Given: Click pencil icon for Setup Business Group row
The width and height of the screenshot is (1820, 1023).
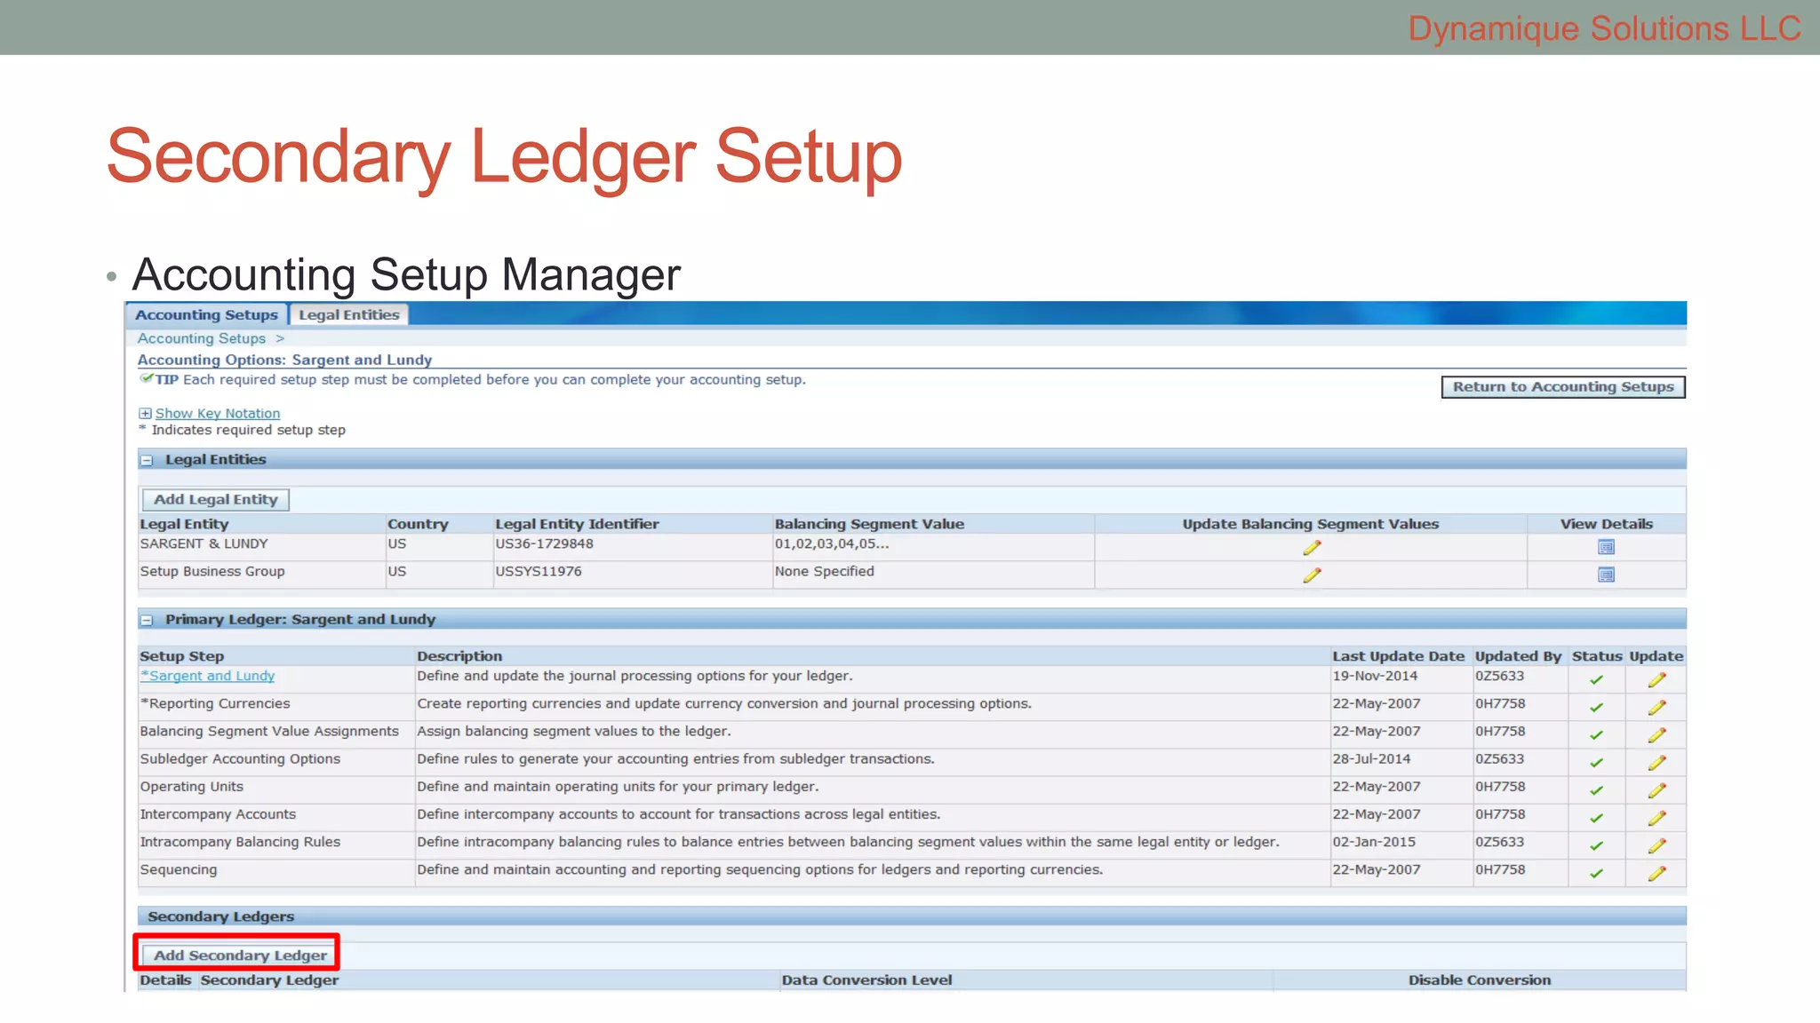Looking at the screenshot, I should pos(1312,575).
